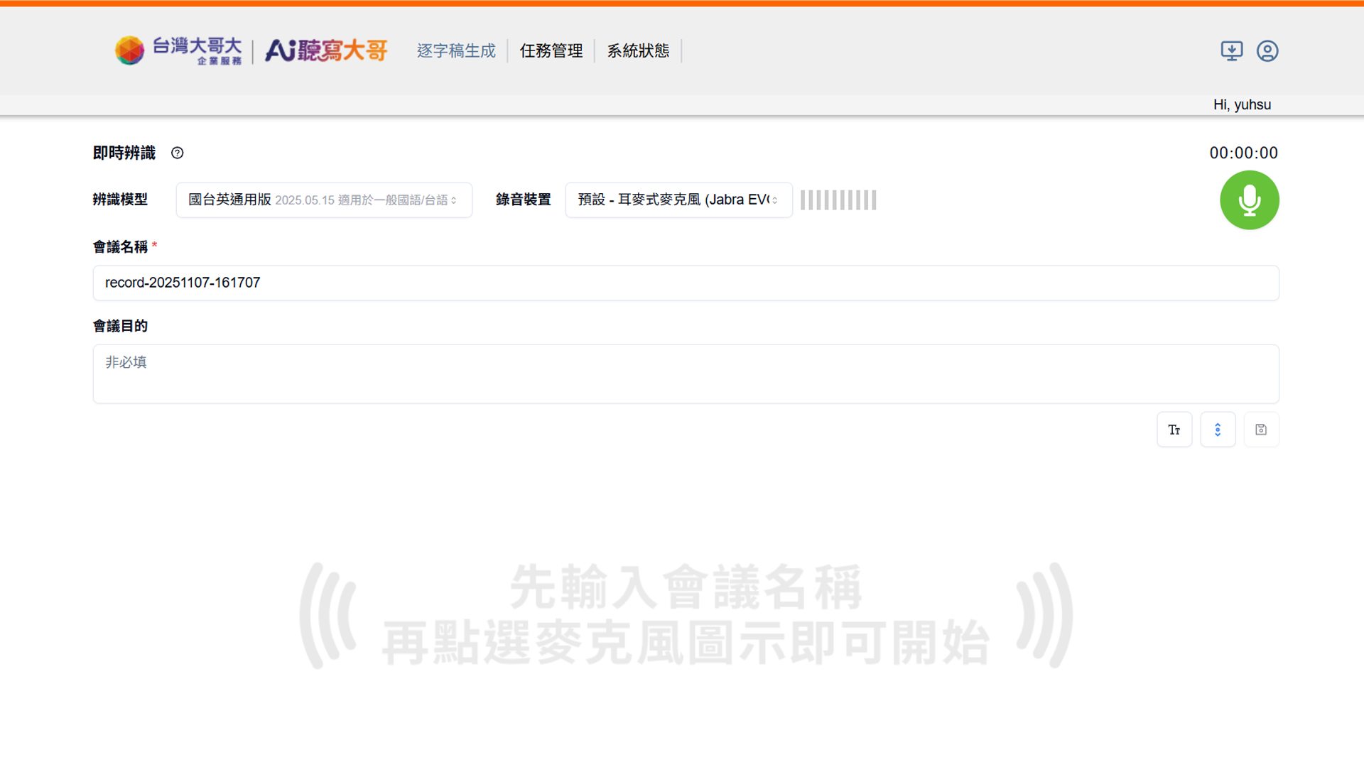Image resolution: width=1364 pixels, height=767 pixels.
Task: Click the monitor download icon in header
Action: click(x=1231, y=51)
